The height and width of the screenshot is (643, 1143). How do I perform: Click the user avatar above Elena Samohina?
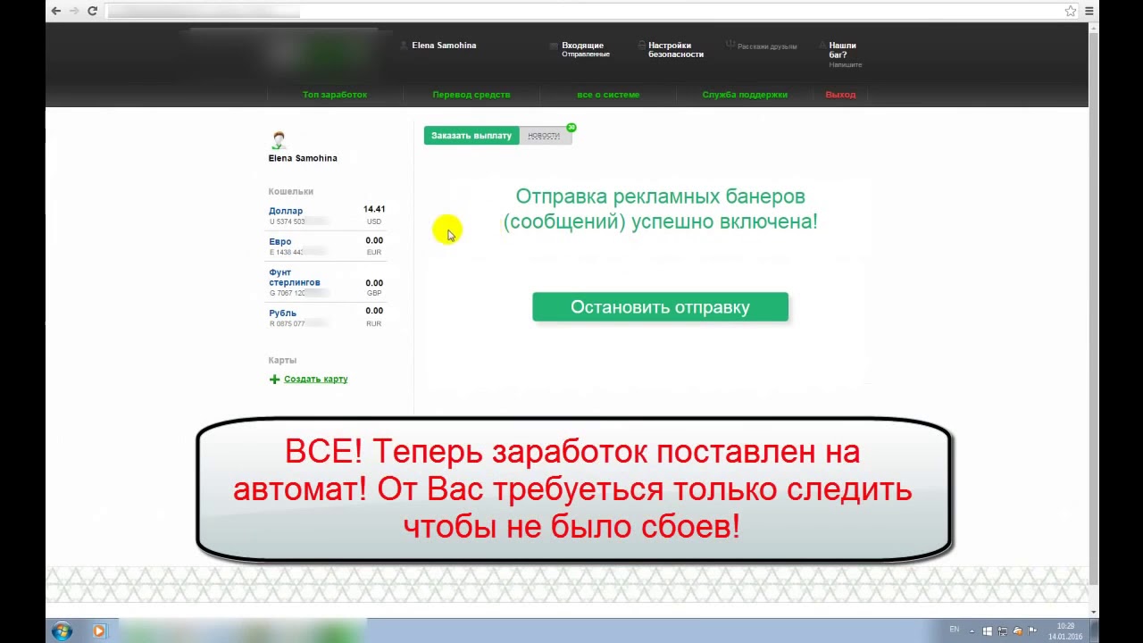[x=279, y=140]
